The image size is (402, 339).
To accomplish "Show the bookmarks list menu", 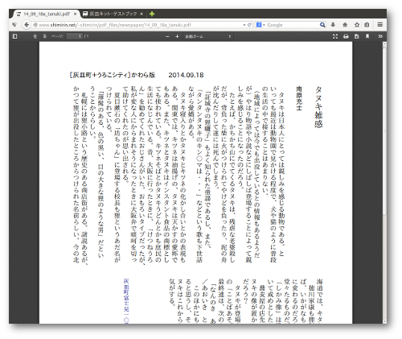I will pos(367,25).
